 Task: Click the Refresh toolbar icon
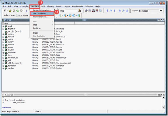point(17,11)
